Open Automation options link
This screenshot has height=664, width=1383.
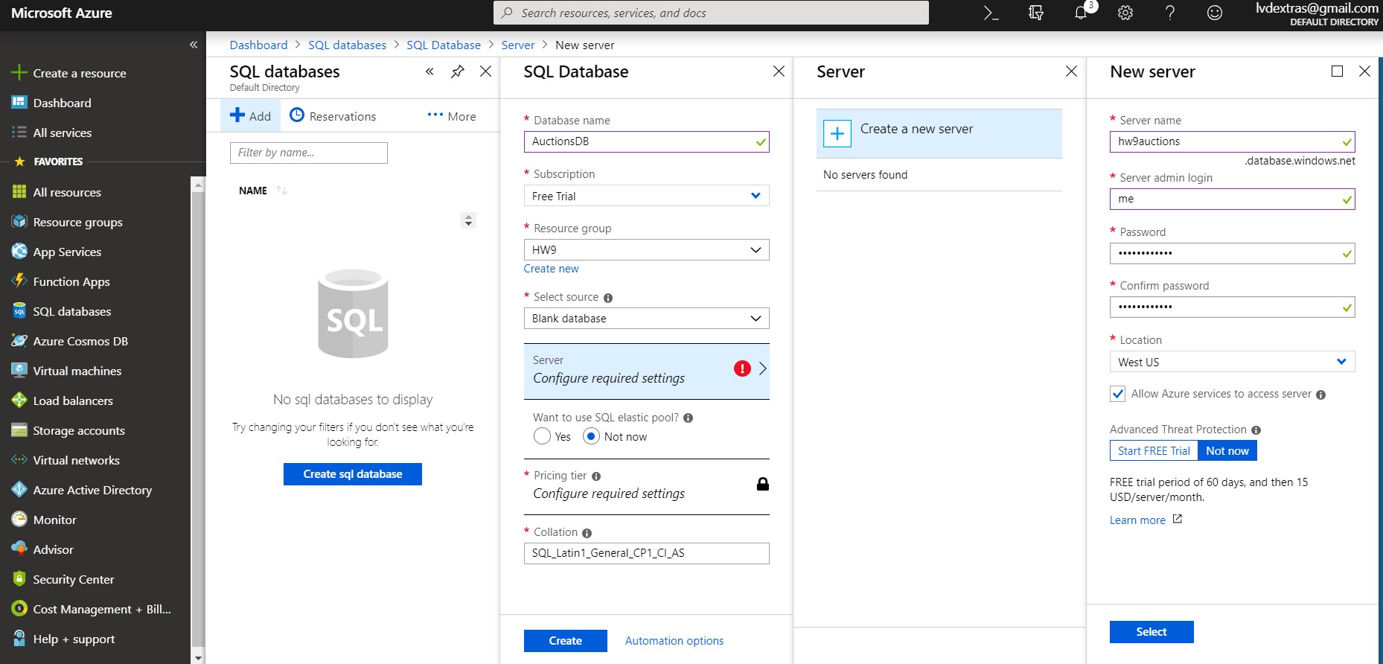(674, 641)
